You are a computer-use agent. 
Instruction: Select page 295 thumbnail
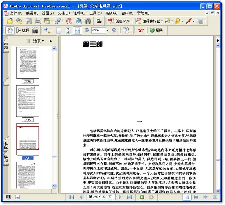pos(27,63)
